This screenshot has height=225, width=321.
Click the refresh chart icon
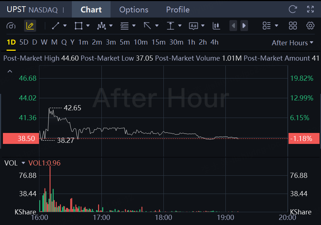pos(293,9)
